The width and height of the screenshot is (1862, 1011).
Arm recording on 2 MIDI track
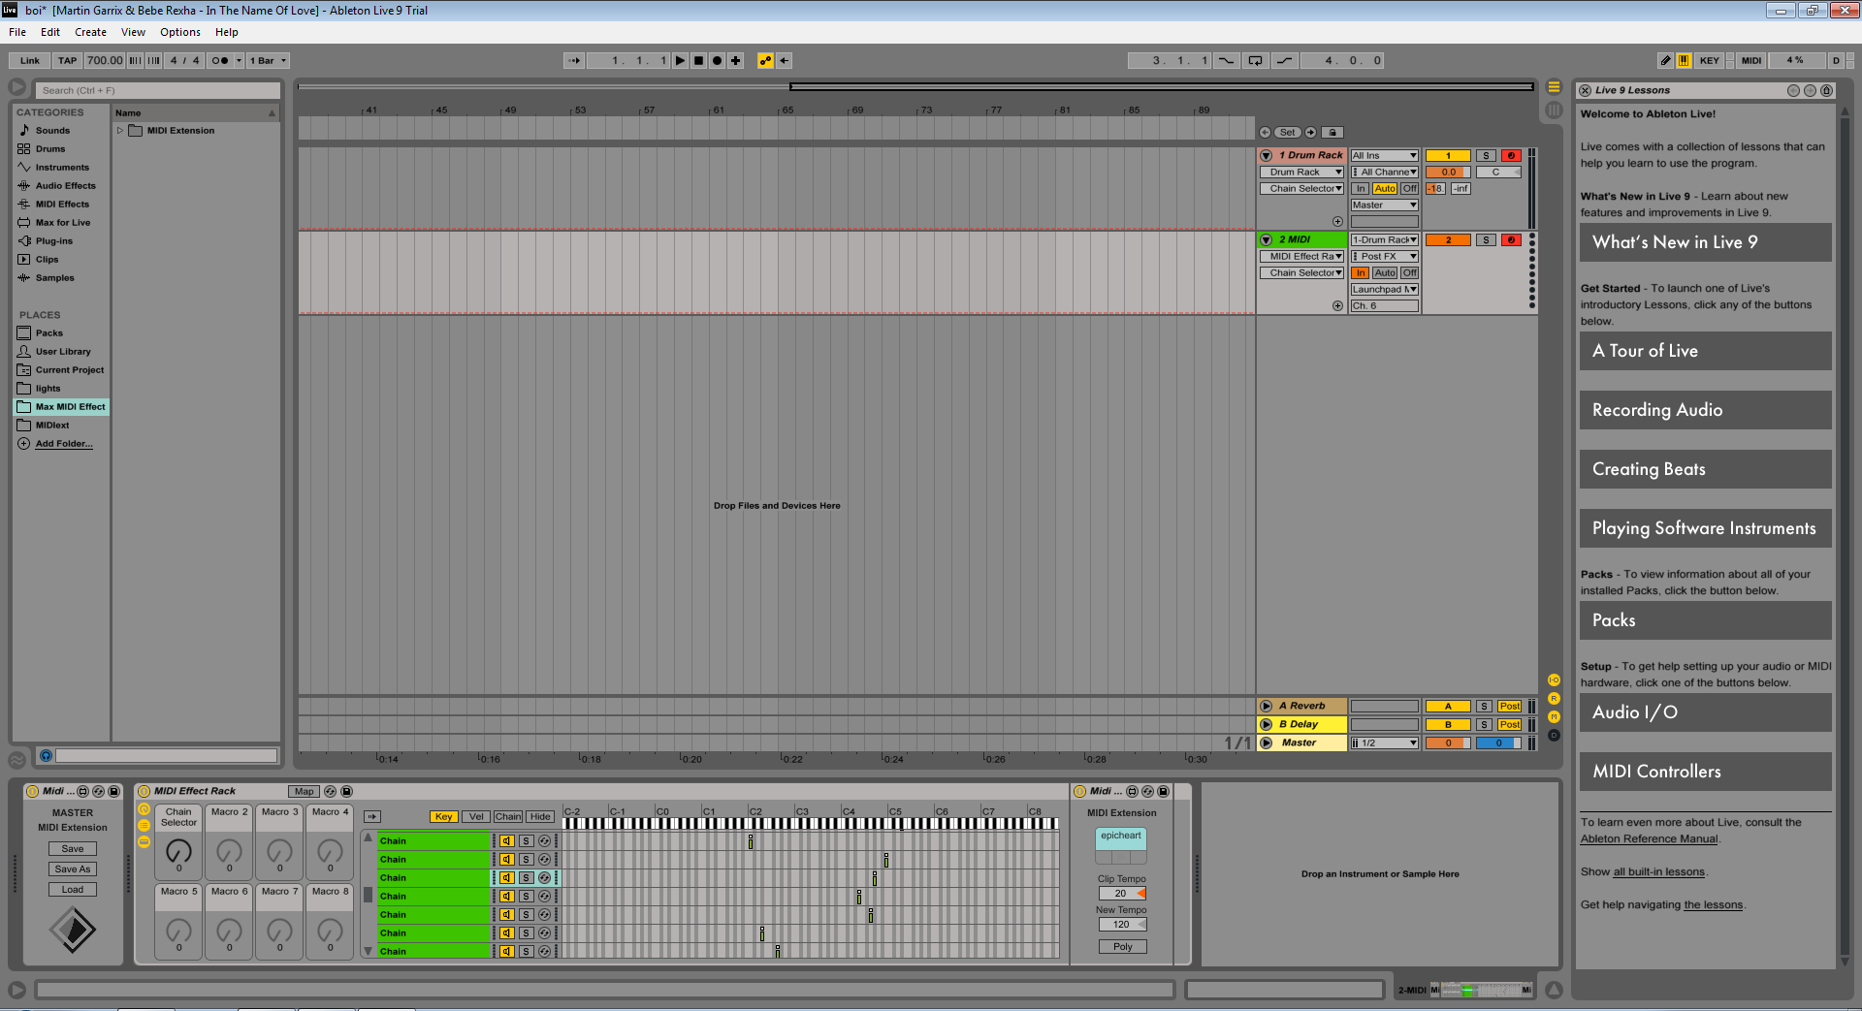point(1511,239)
